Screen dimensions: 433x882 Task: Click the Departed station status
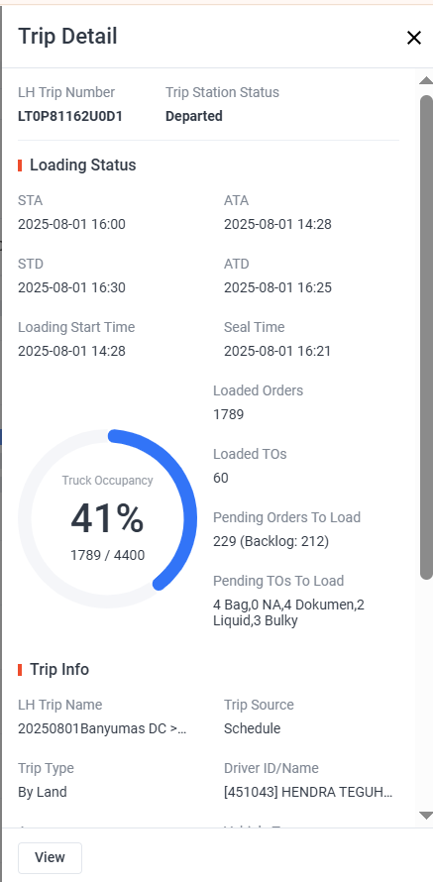click(194, 116)
